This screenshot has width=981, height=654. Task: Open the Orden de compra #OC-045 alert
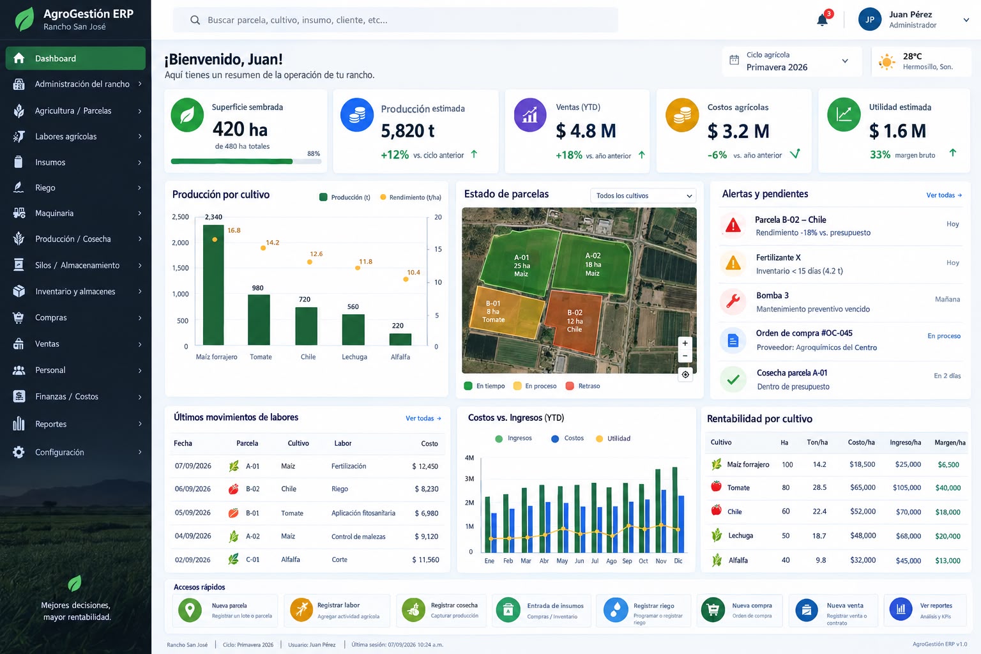(x=842, y=340)
